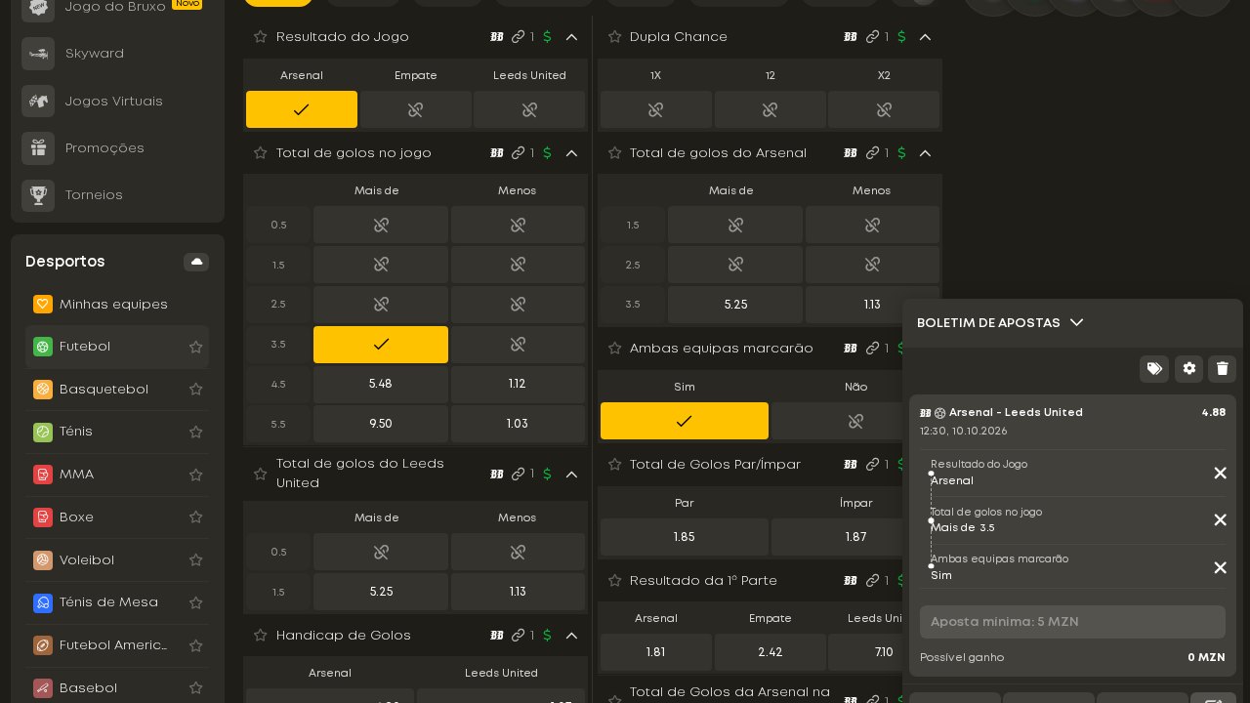
Task: Collapse the Resultado do Jogo market
Action: point(571,37)
